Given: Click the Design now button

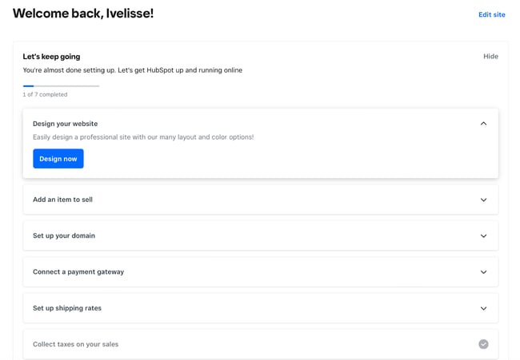Looking at the screenshot, I should click(x=58, y=159).
